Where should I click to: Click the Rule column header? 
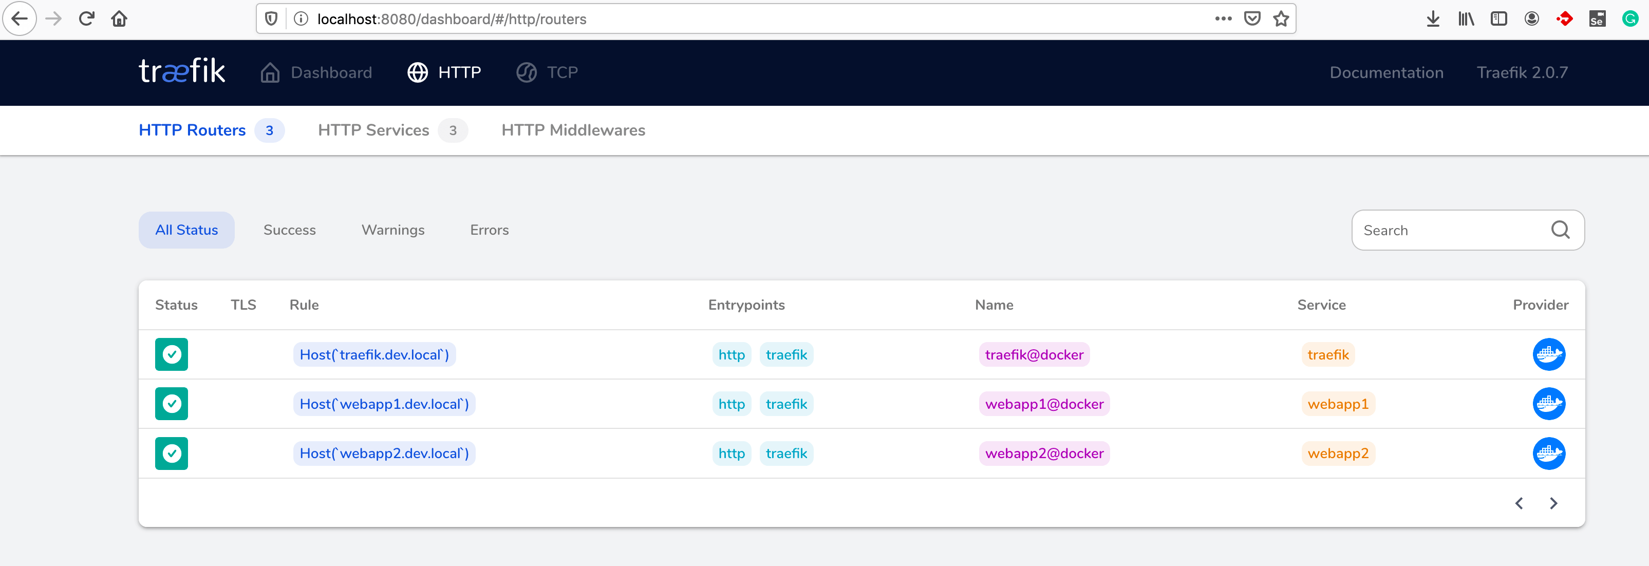tap(304, 305)
